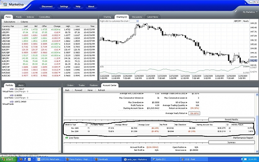Switch to the Alerts tab
The height and width of the screenshot is (162, 259).
(x=21, y=85)
